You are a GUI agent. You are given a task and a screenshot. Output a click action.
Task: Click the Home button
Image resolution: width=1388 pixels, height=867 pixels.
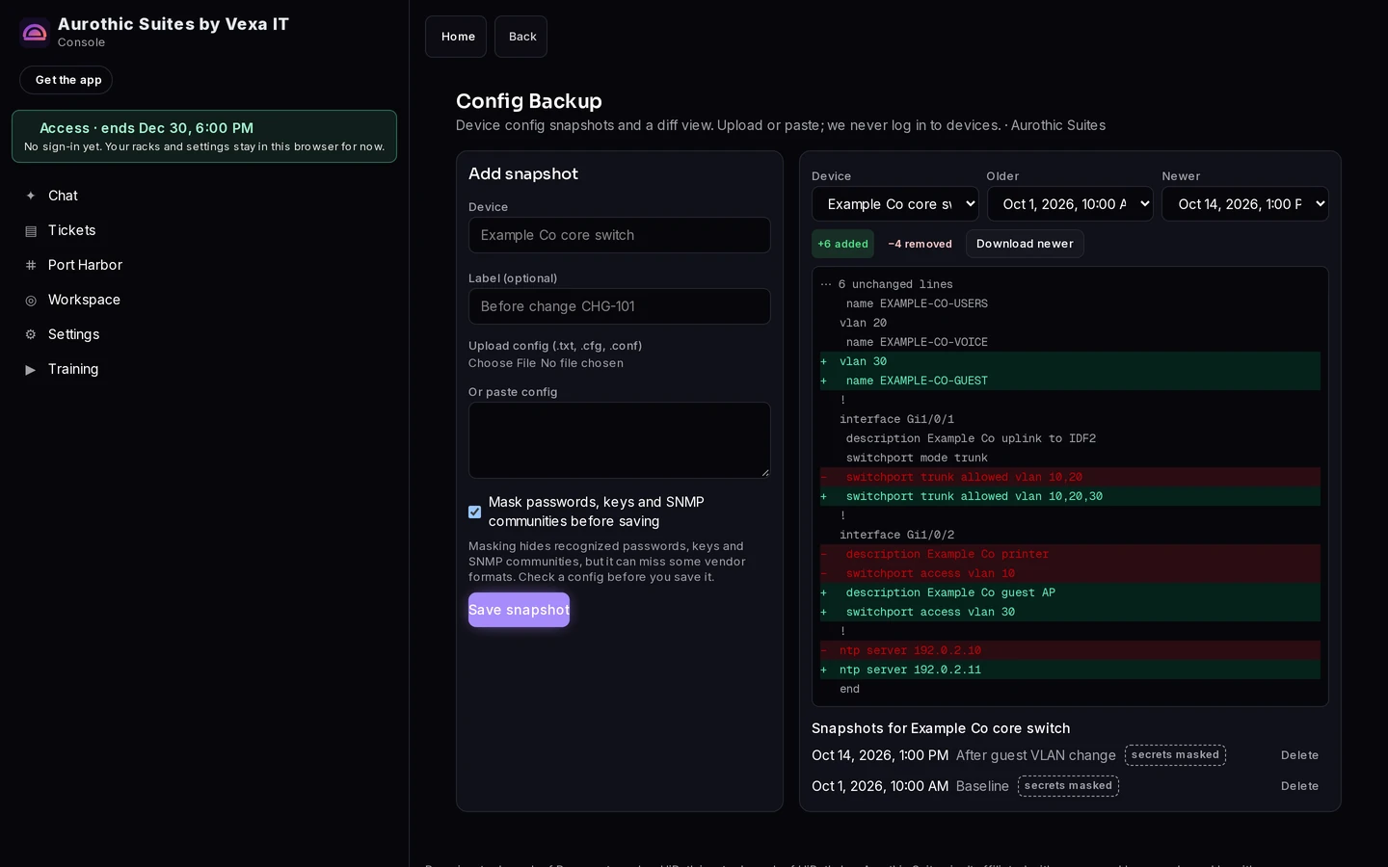click(x=456, y=37)
